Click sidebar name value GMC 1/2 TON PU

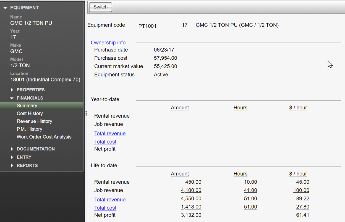[x=31, y=23]
